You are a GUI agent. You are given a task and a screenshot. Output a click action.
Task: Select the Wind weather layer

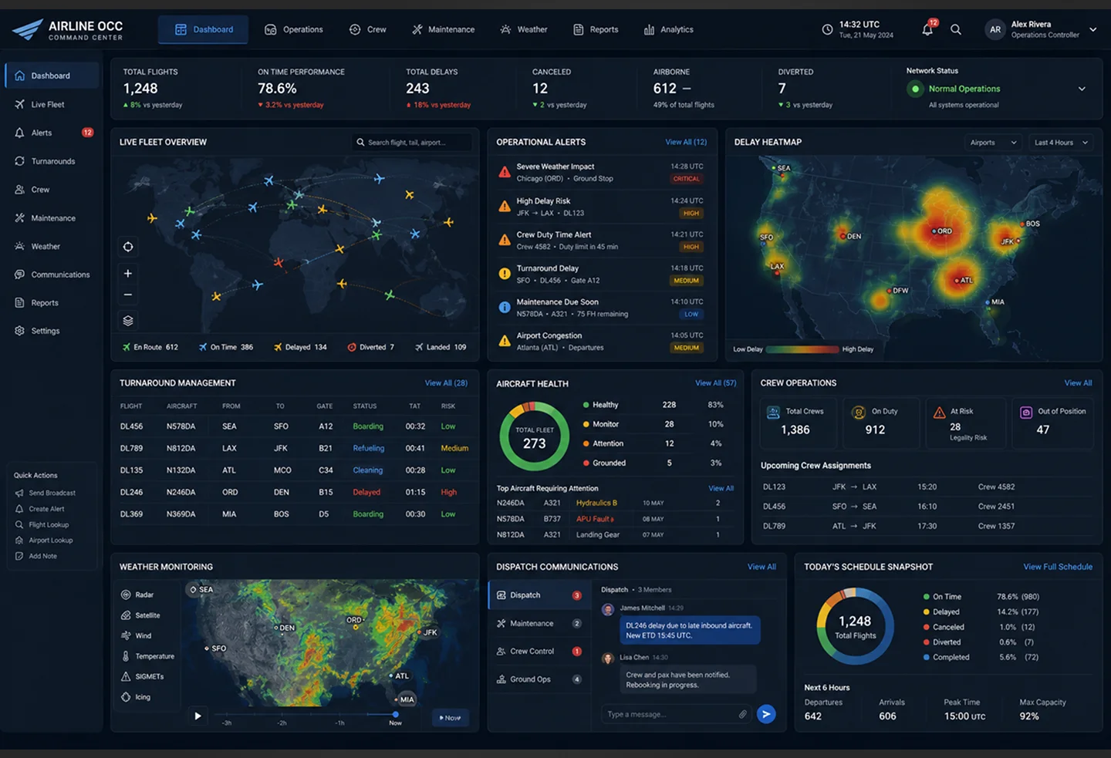136,635
